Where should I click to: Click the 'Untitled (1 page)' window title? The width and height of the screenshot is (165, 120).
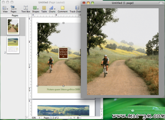click(123, 3)
